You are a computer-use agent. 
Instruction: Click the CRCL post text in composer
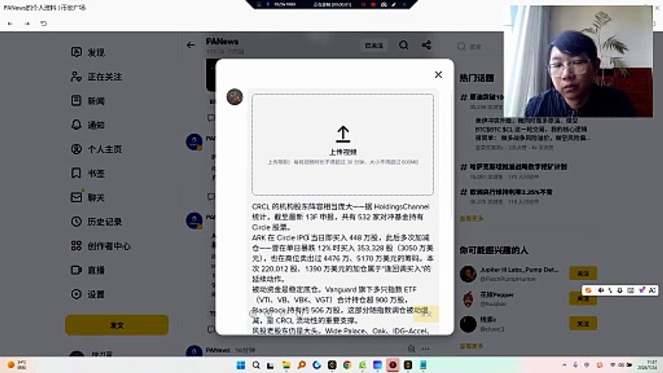pos(341,268)
